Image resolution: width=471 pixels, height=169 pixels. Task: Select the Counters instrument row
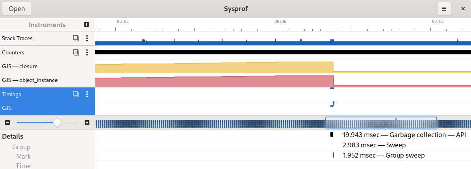(x=48, y=52)
